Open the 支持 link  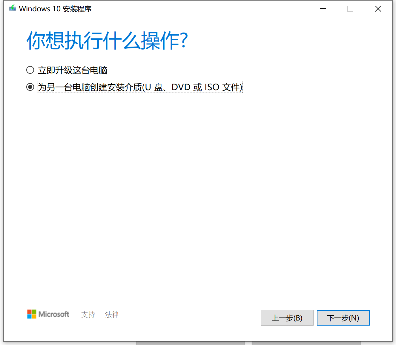88,315
